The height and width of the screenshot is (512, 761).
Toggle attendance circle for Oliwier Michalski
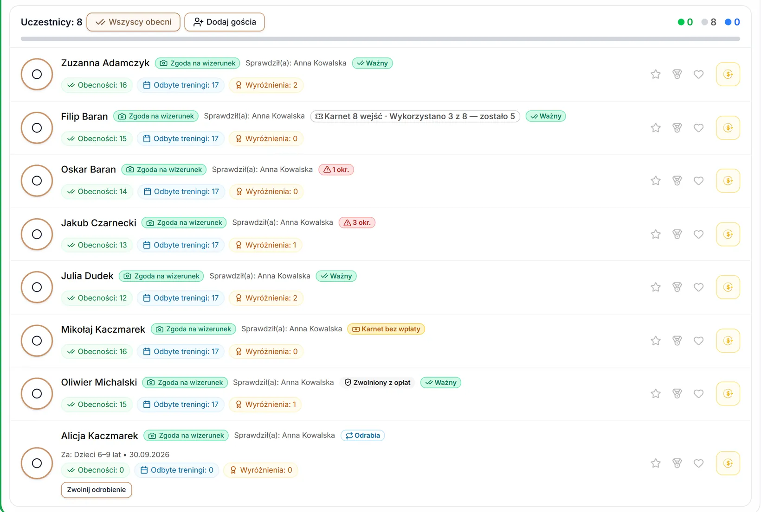(x=37, y=393)
